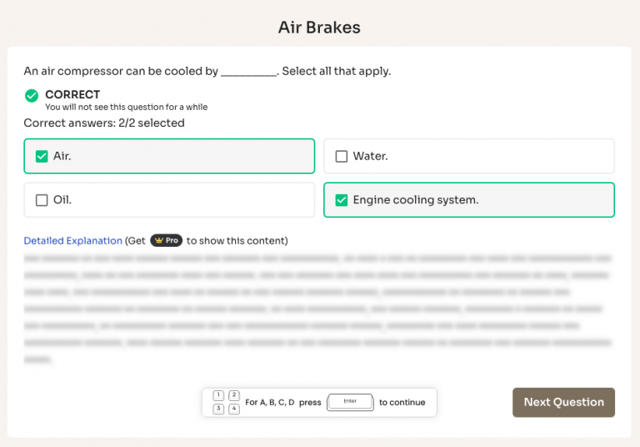Image resolution: width=640 pixels, height=447 pixels.
Task: Click the 'Correct answers: 2/2 selected' text
Action: tap(104, 123)
